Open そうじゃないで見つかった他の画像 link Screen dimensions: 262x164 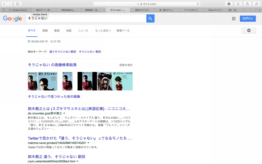pyautogui.click(x=54, y=96)
